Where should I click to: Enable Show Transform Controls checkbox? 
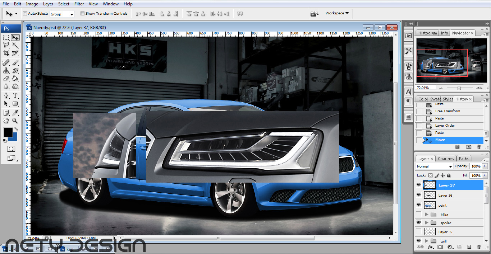(x=82, y=14)
